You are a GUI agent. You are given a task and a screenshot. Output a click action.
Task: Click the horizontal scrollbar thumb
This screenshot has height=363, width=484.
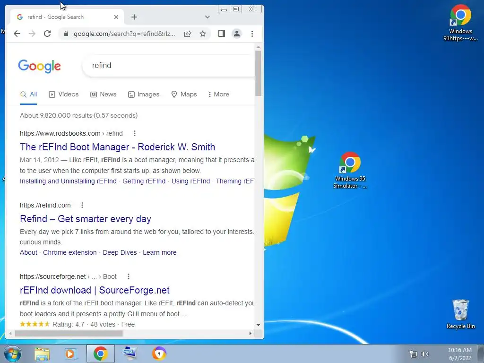[69, 333]
